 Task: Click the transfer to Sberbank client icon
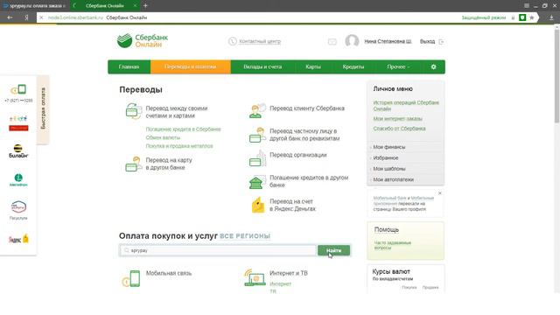tap(257, 110)
